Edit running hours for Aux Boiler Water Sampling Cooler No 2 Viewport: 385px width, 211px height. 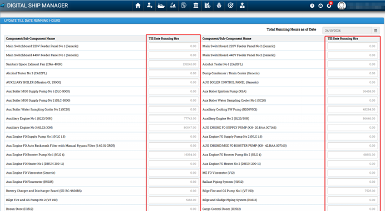(x=174, y=109)
